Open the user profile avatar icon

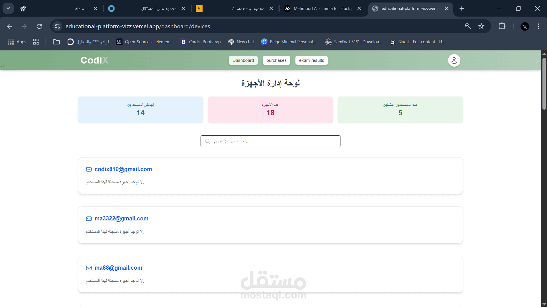454,60
